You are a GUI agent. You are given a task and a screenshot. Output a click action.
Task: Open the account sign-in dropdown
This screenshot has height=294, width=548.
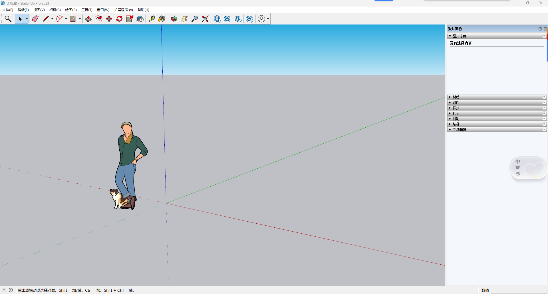click(x=267, y=19)
